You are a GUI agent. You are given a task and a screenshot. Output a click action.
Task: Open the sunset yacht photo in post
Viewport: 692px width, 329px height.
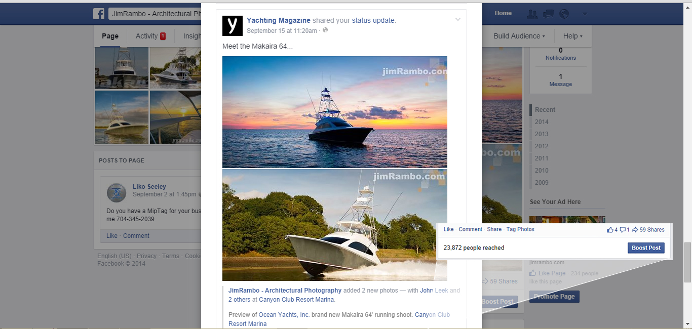click(x=335, y=112)
